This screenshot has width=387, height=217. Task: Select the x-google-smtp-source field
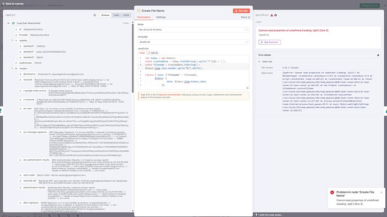click(74, 93)
